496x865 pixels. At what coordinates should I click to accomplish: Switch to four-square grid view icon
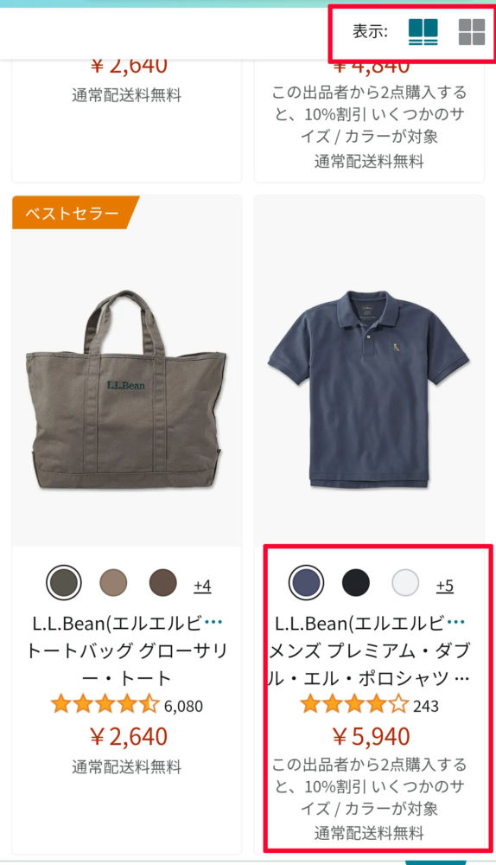(472, 31)
